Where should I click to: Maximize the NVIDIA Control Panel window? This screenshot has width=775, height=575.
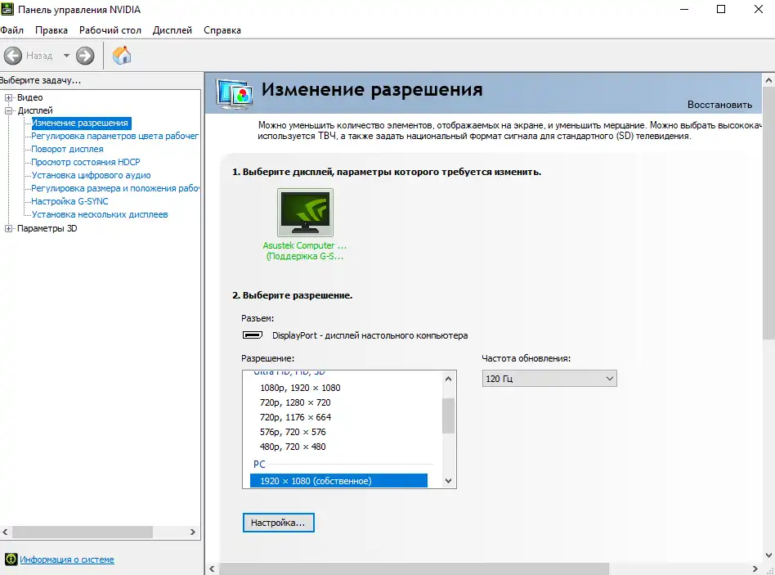coord(721,9)
